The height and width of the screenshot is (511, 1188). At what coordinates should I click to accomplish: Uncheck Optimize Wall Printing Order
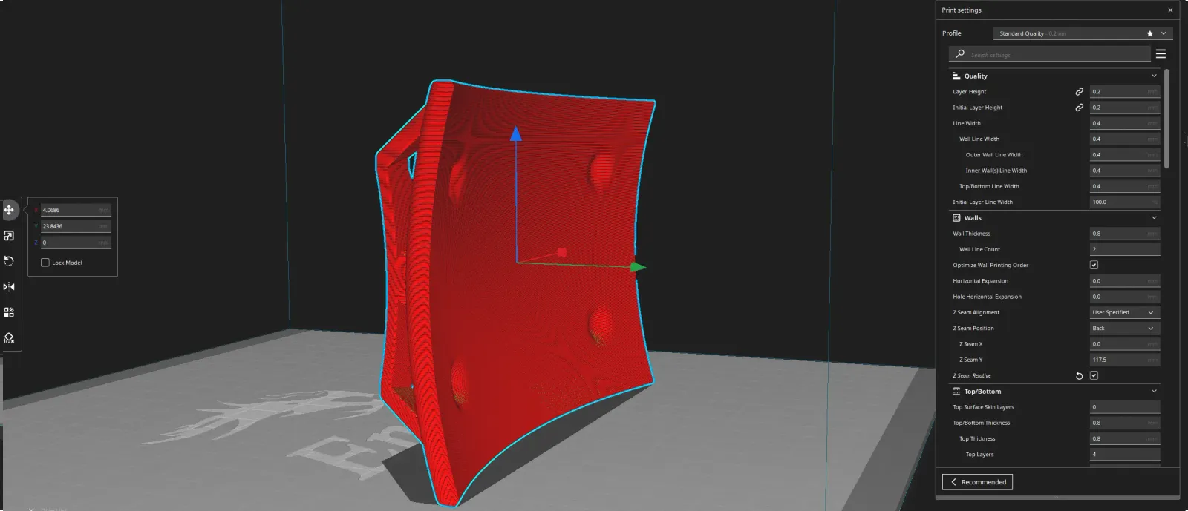click(1094, 265)
